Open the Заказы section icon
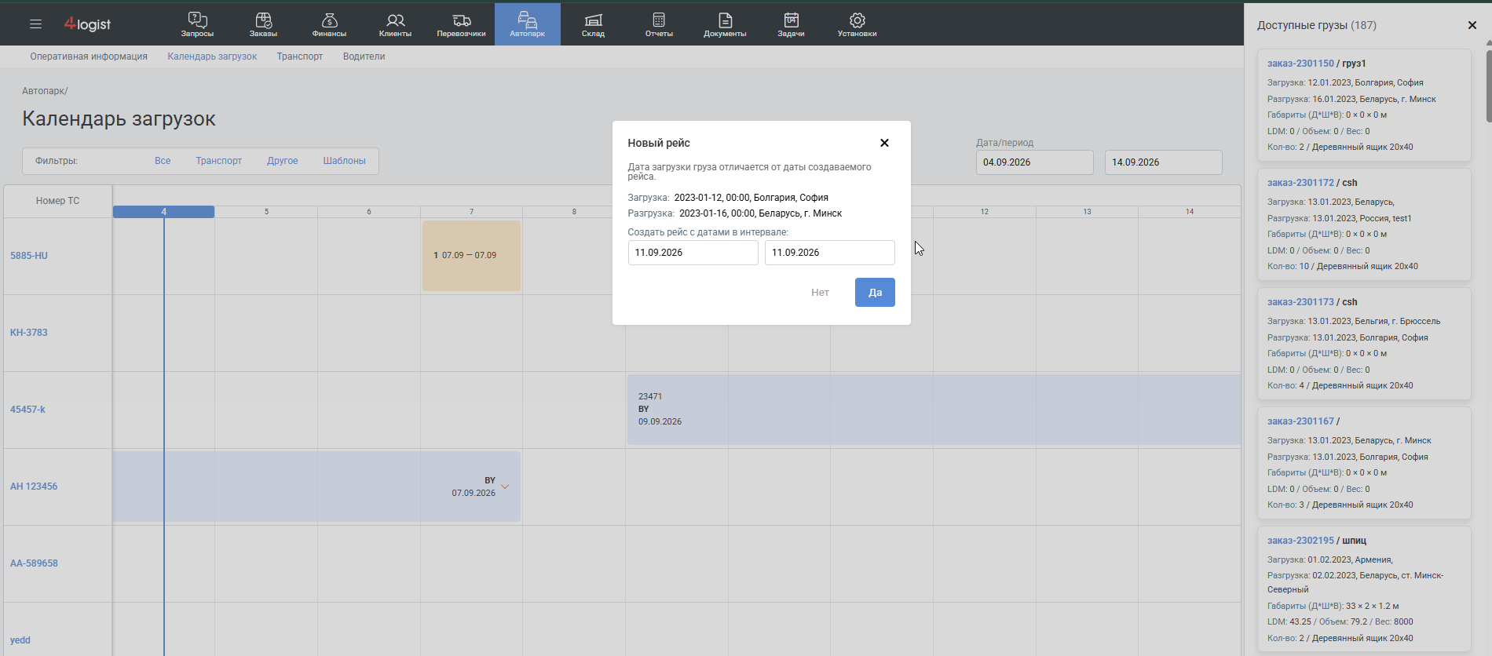Viewport: 1492px width, 656px height. pos(263,20)
